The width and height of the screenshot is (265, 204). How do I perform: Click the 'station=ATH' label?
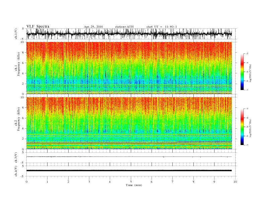point(124,27)
